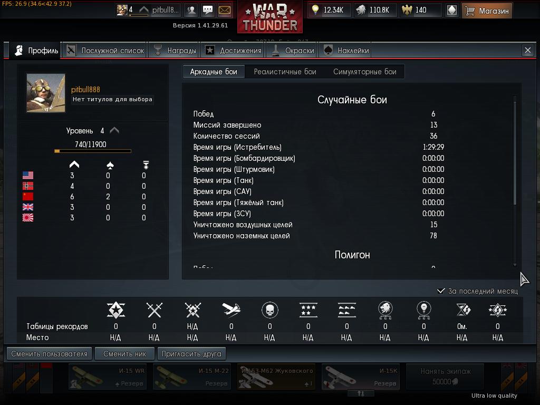The image size is (540, 405).
Task: Click the scroll-down arrow of the statistics list
Action: (x=515, y=265)
